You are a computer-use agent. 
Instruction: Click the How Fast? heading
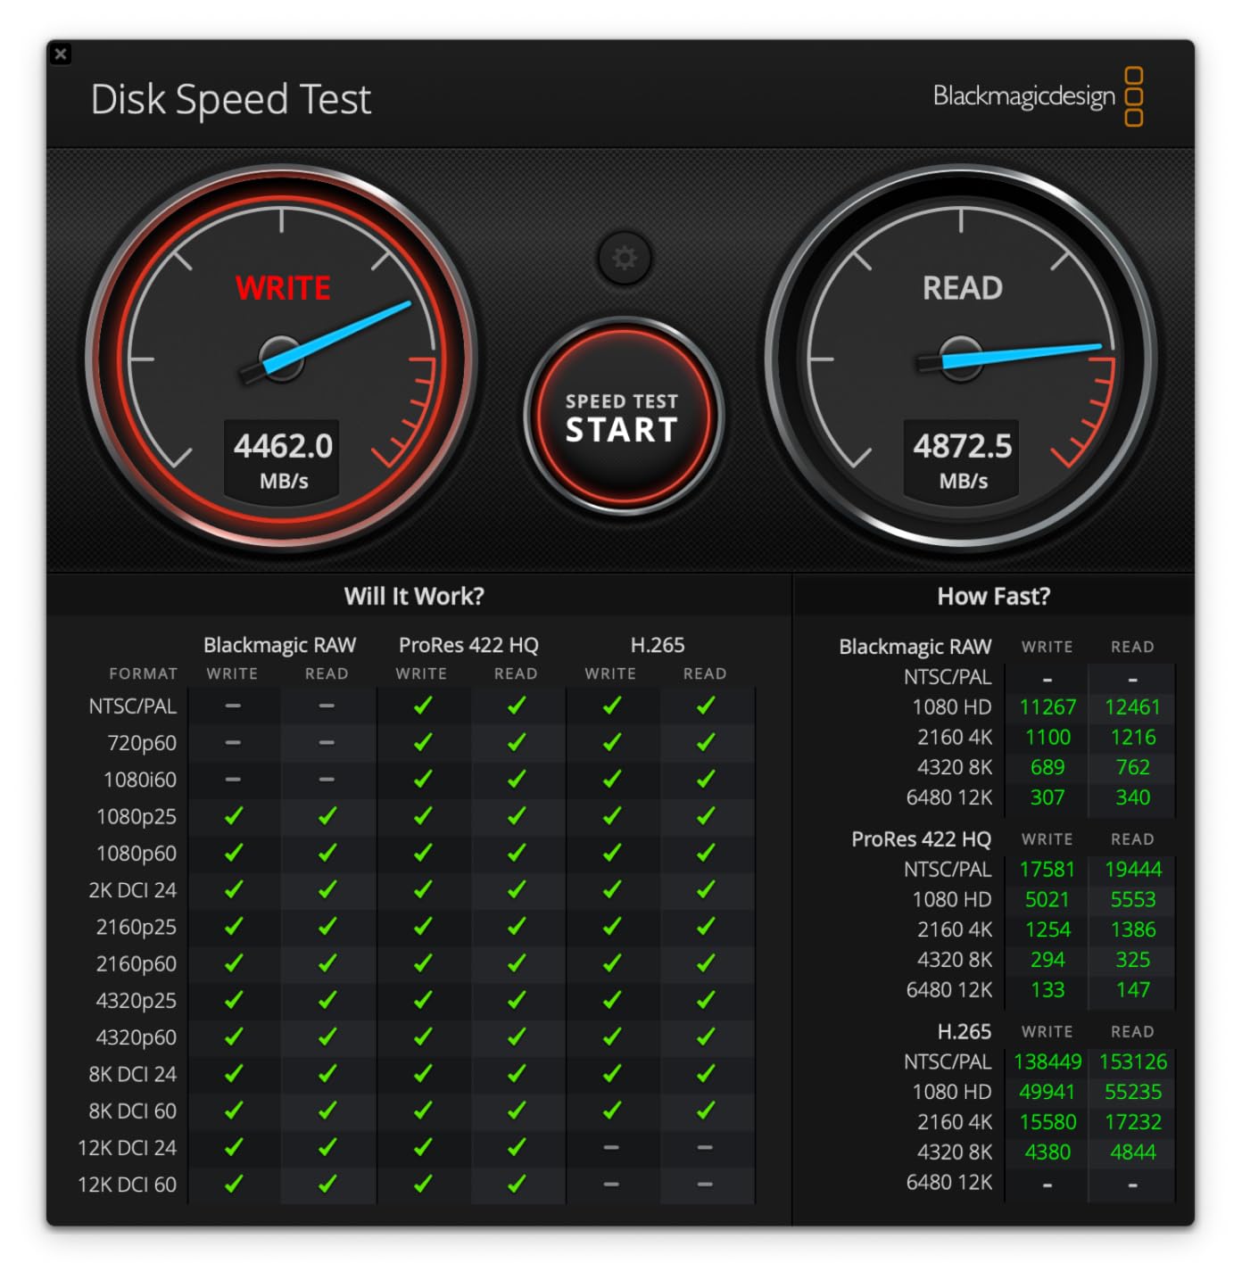click(x=993, y=596)
